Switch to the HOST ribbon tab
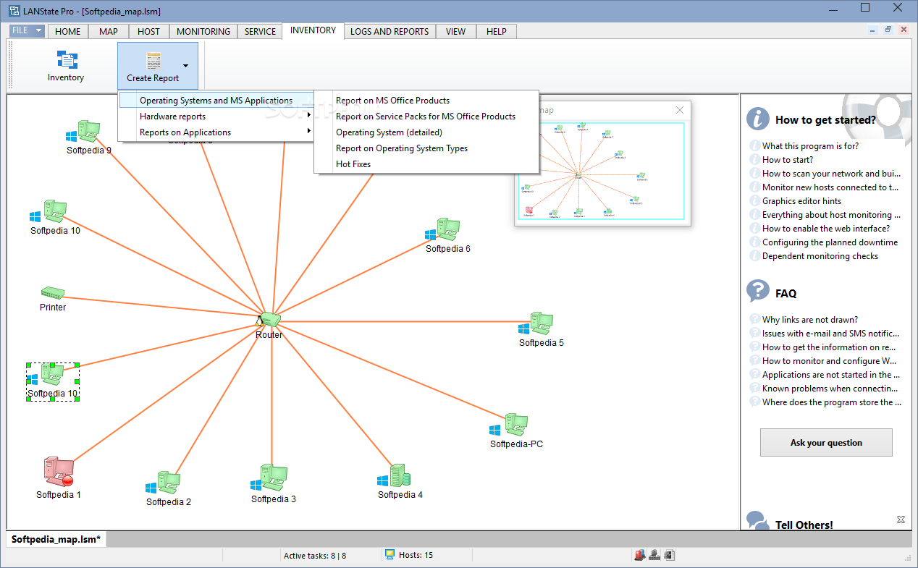Viewport: 918px width, 568px height. [148, 31]
